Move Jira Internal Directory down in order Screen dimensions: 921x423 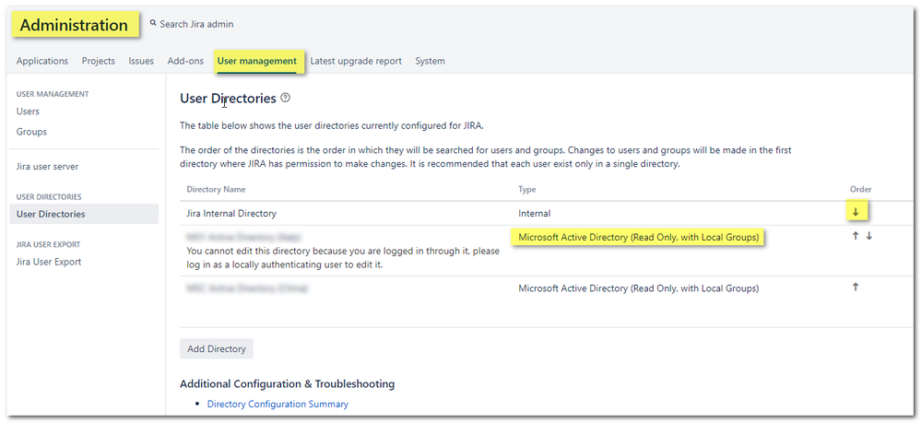pyautogui.click(x=856, y=213)
